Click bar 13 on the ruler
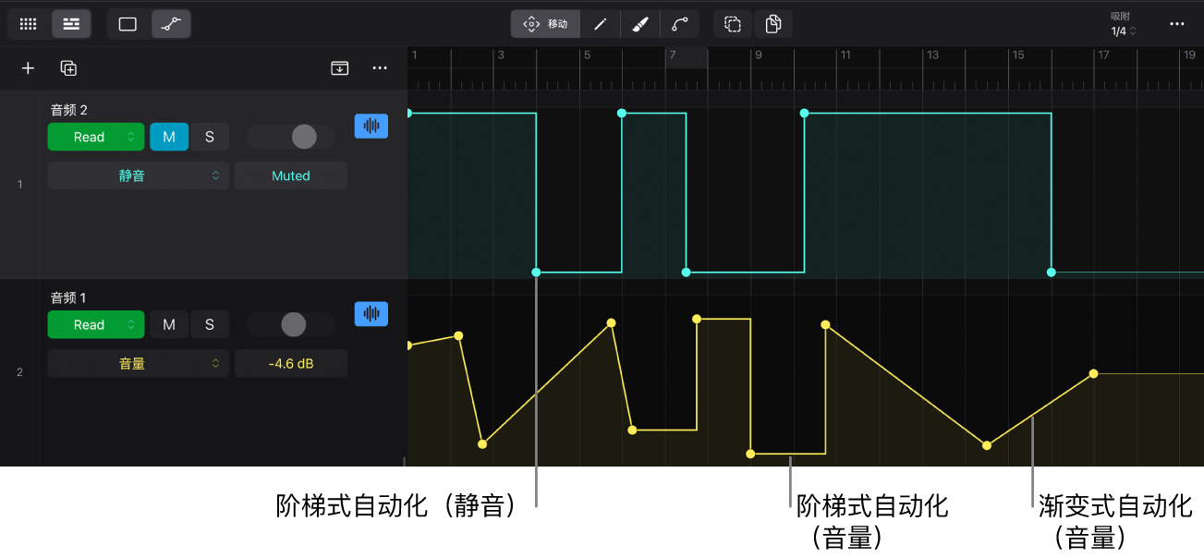Image resolution: width=1204 pixels, height=558 pixels. 932,55
